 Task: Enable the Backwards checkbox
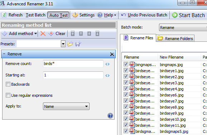click(x=8, y=84)
